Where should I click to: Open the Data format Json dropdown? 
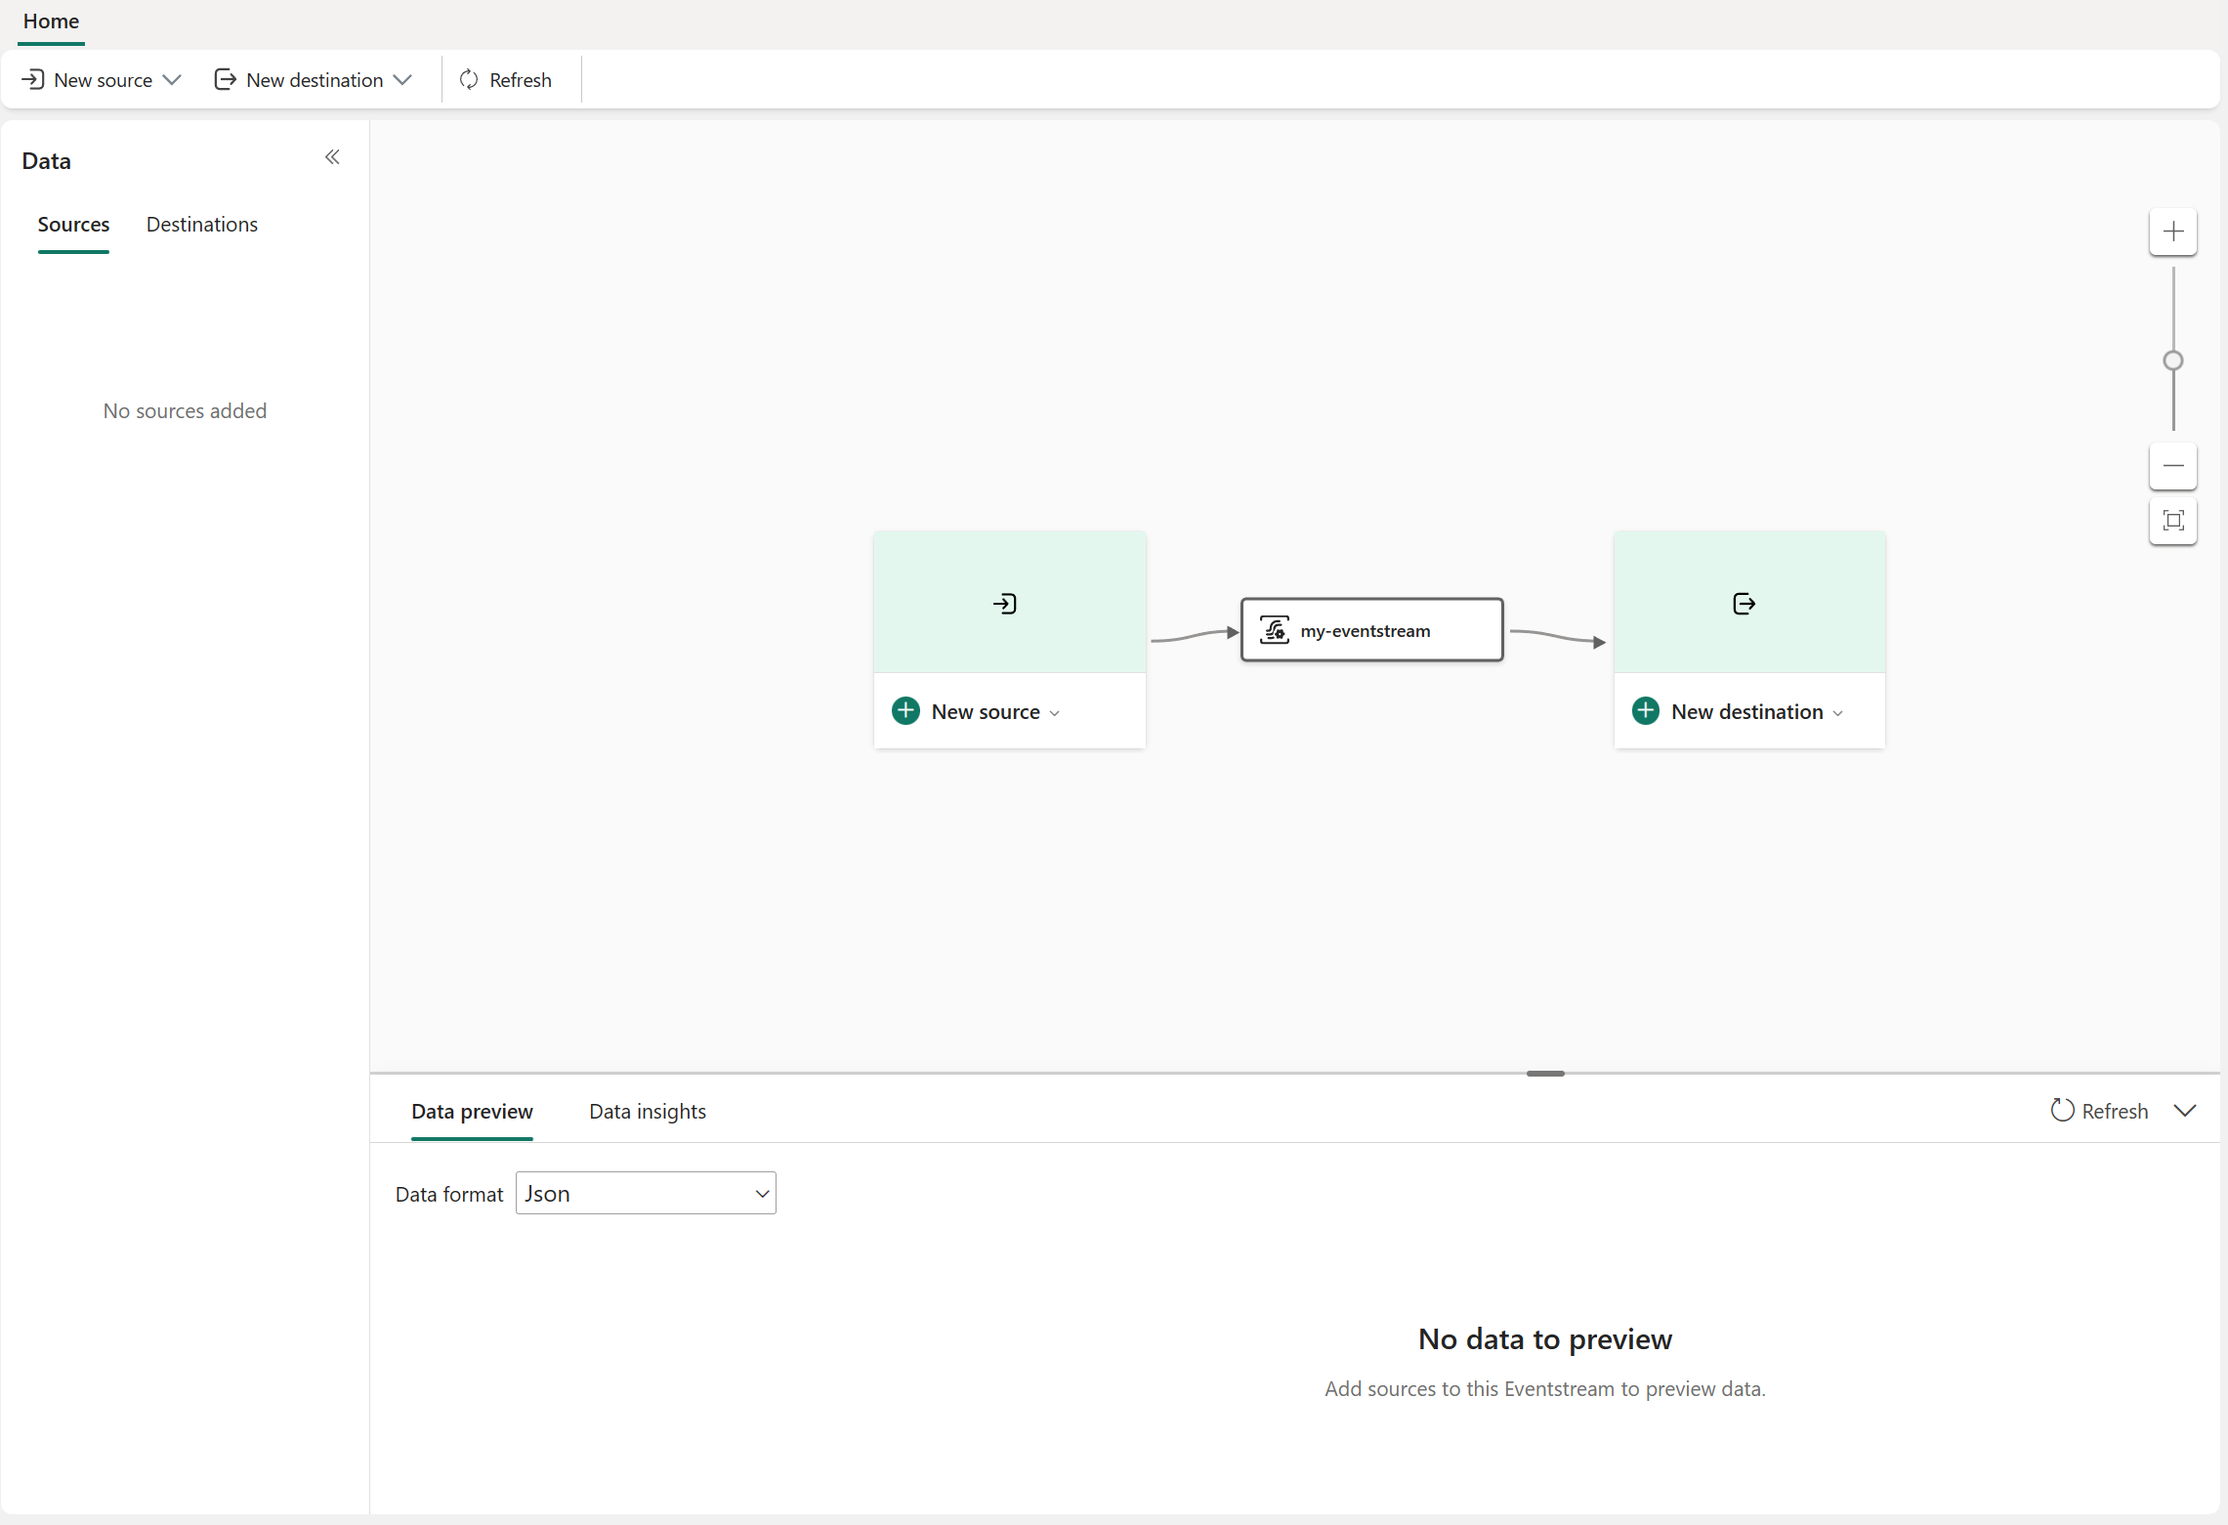point(646,1193)
